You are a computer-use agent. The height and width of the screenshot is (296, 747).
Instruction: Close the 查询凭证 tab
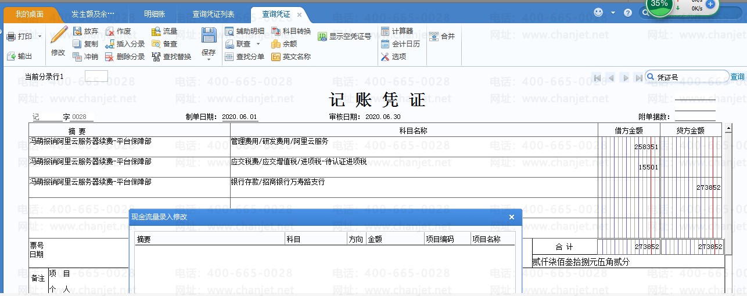tap(299, 15)
